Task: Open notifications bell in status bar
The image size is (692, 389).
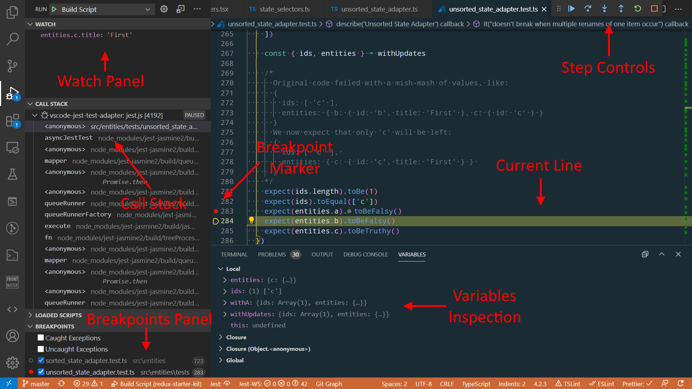Action: (680, 384)
